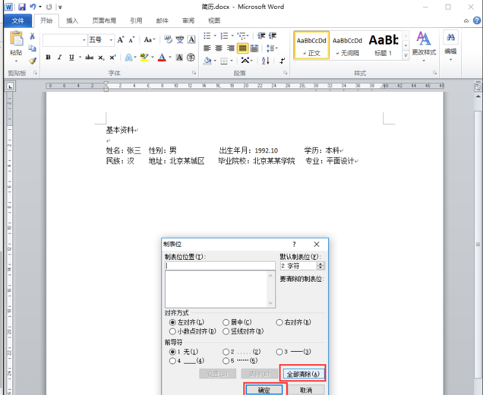This screenshot has height=395, width=483.
Task: Apply strikethrough abc formatting
Action: [x=90, y=58]
